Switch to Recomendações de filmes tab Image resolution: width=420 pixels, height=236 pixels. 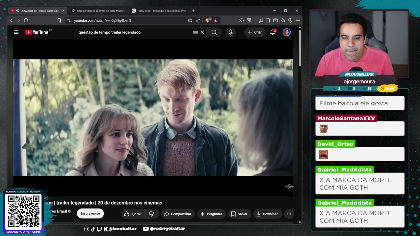coord(98,10)
